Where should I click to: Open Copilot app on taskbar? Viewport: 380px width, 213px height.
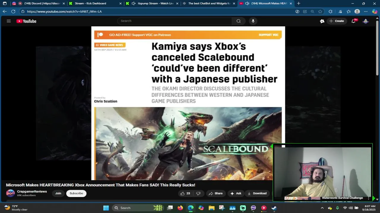point(201,208)
